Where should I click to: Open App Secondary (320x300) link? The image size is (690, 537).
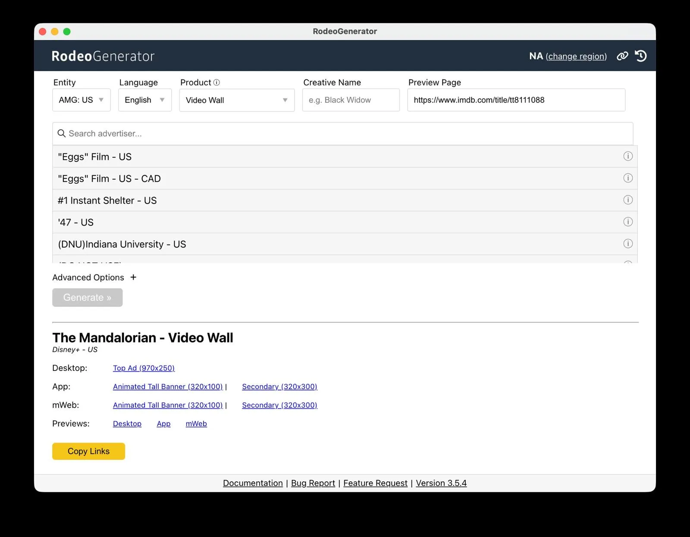click(x=279, y=386)
